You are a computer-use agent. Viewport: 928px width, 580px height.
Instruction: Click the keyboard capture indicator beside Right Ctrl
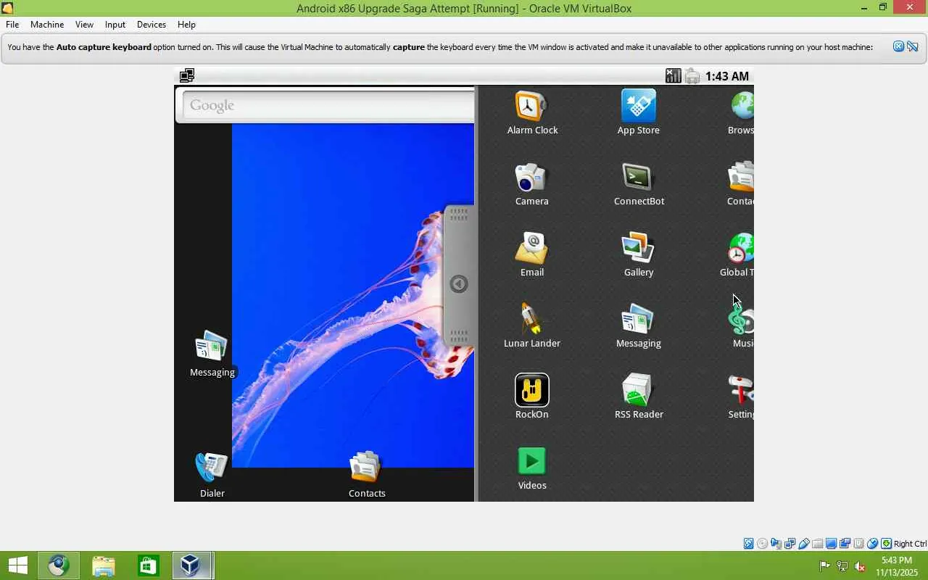(x=887, y=544)
